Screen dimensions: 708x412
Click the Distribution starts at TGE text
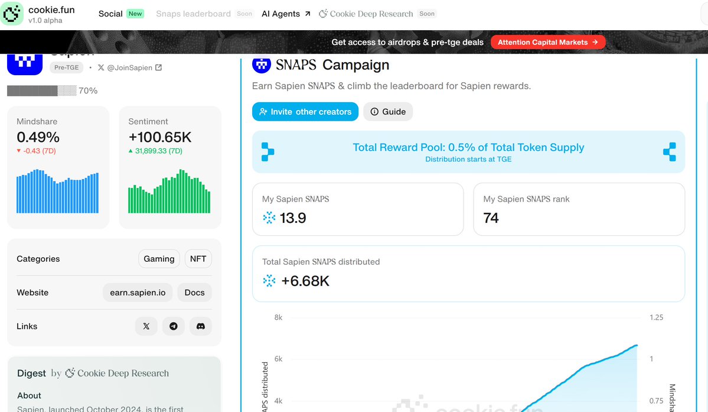point(468,159)
